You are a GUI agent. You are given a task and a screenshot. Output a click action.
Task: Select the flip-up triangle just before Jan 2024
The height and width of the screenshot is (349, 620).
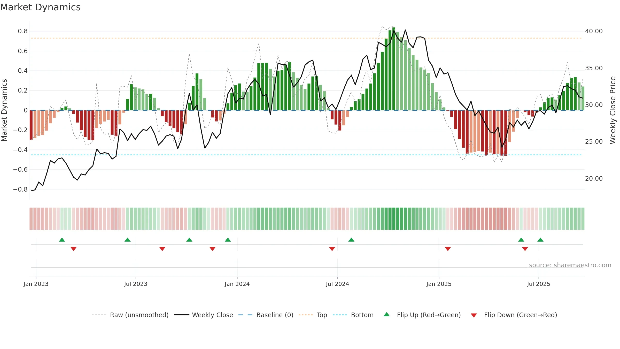pos(228,240)
